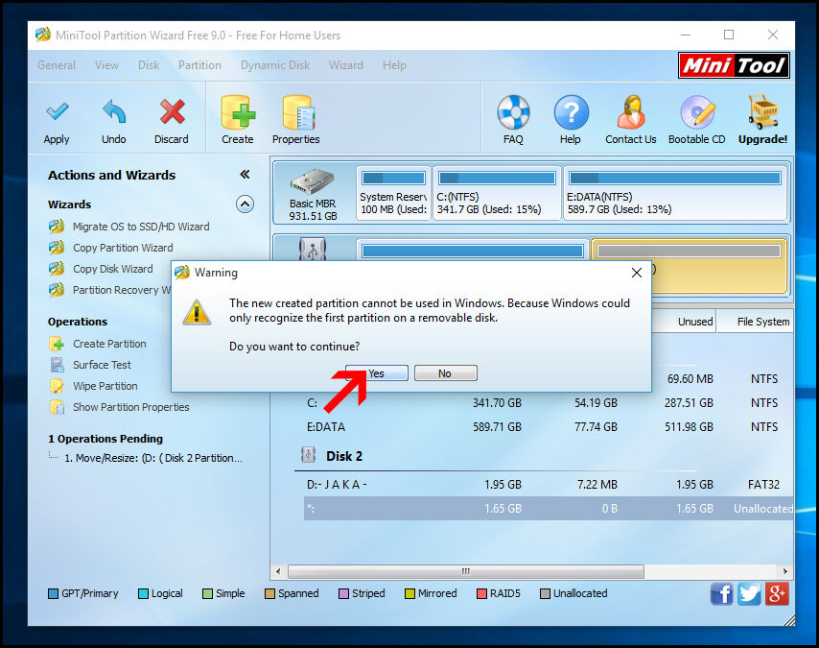The height and width of the screenshot is (648, 819).
Task: Click the Create partition toolbar icon
Action: click(x=238, y=112)
